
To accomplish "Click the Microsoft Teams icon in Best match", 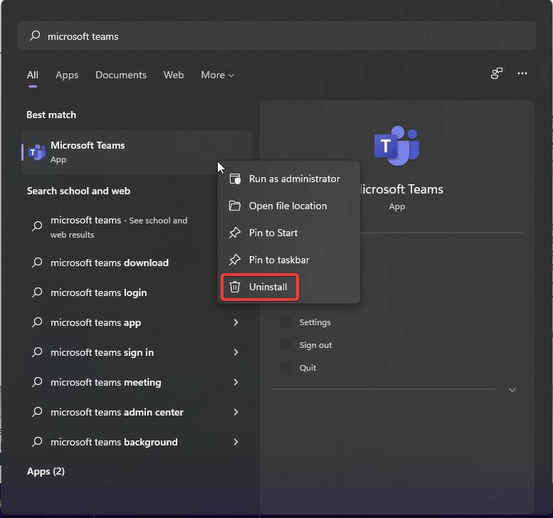I will point(37,152).
